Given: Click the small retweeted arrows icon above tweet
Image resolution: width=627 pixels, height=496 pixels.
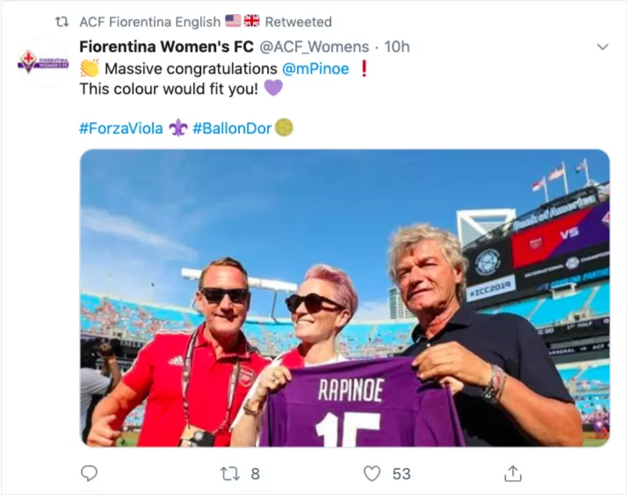Looking at the screenshot, I should pos(62,22).
